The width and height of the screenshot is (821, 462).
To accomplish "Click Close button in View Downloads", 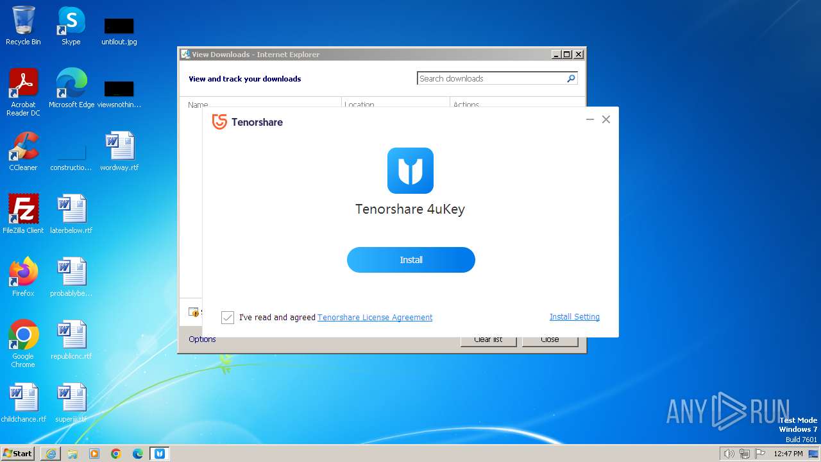I will [x=550, y=339].
